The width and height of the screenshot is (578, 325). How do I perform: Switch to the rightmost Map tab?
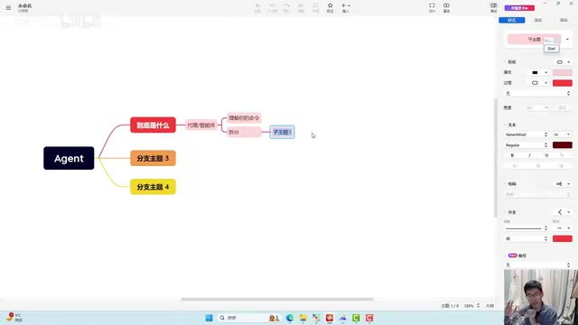pyautogui.click(x=564, y=20)
